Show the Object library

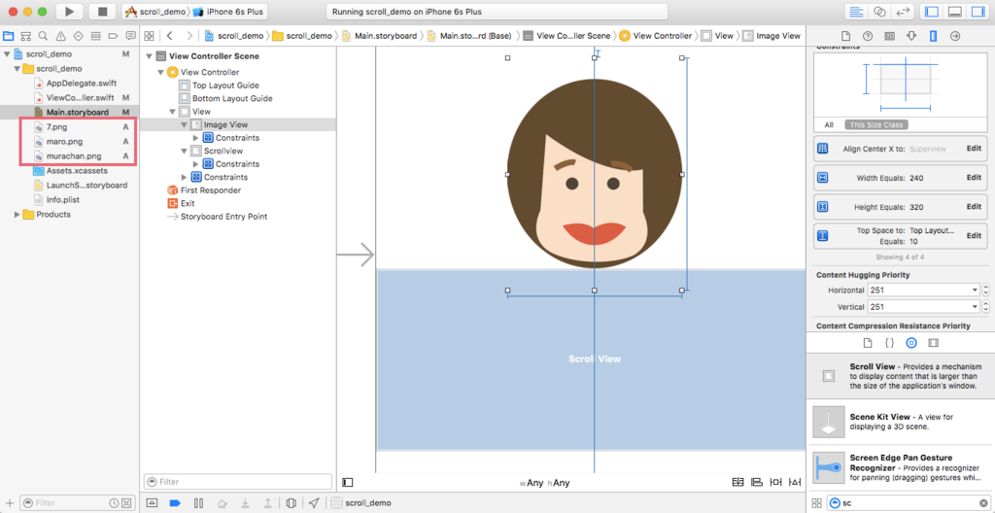911,343
